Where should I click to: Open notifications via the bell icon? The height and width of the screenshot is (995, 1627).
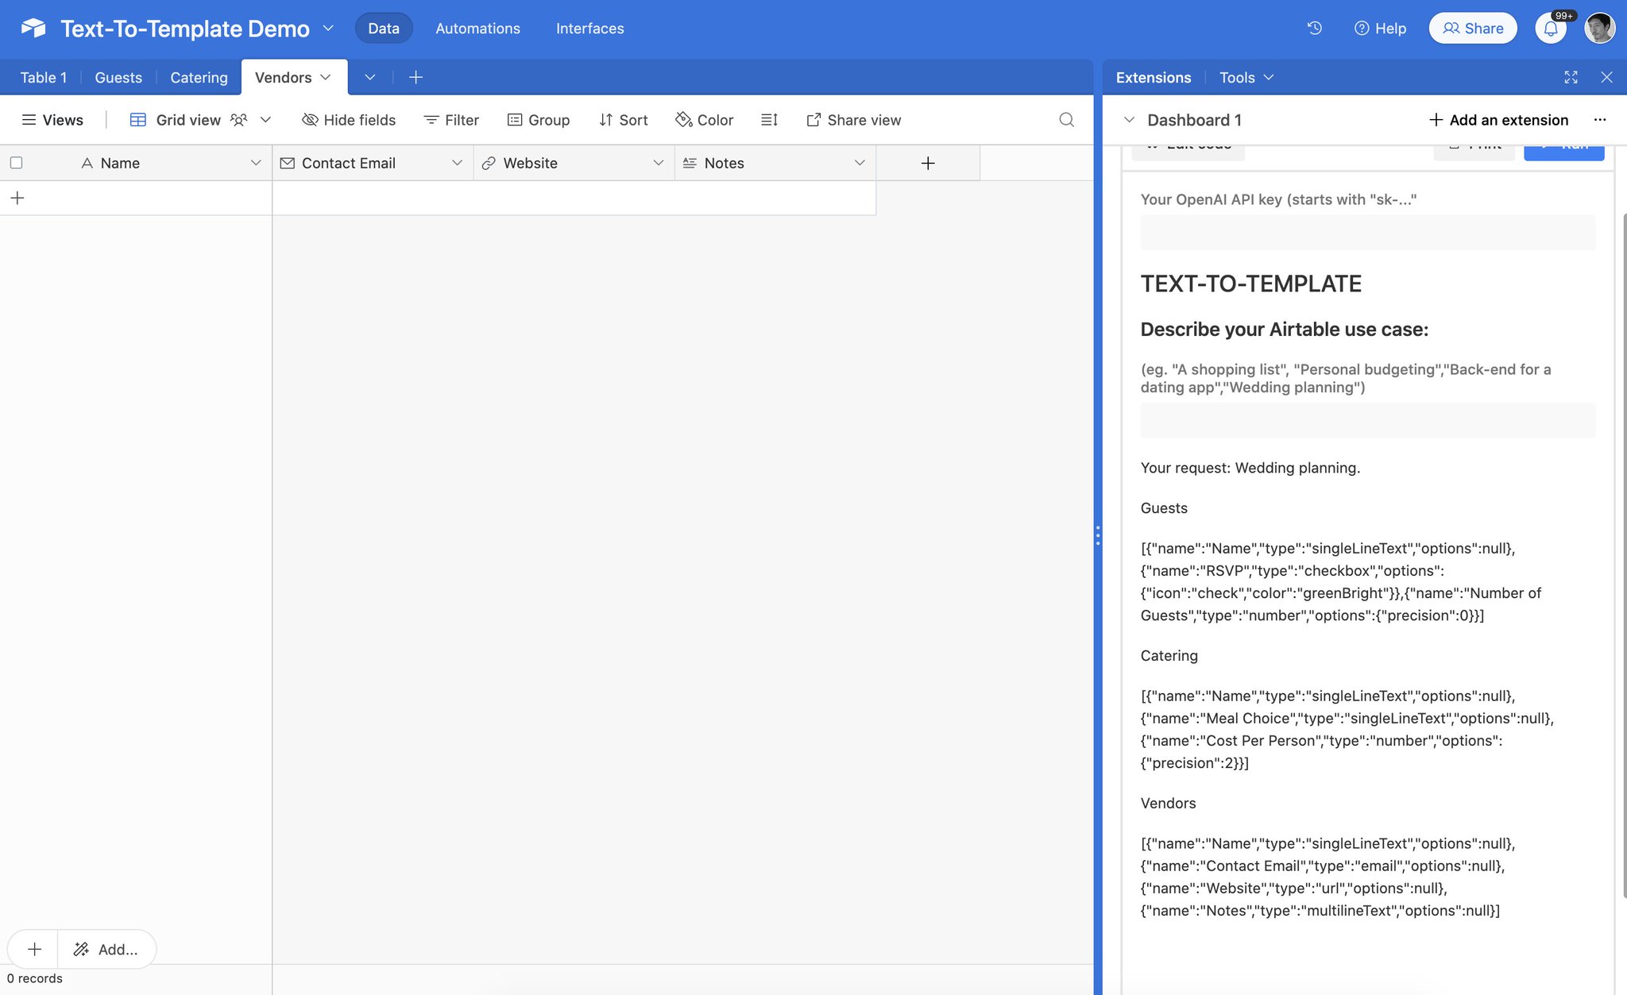click(x=1550, y=28)
